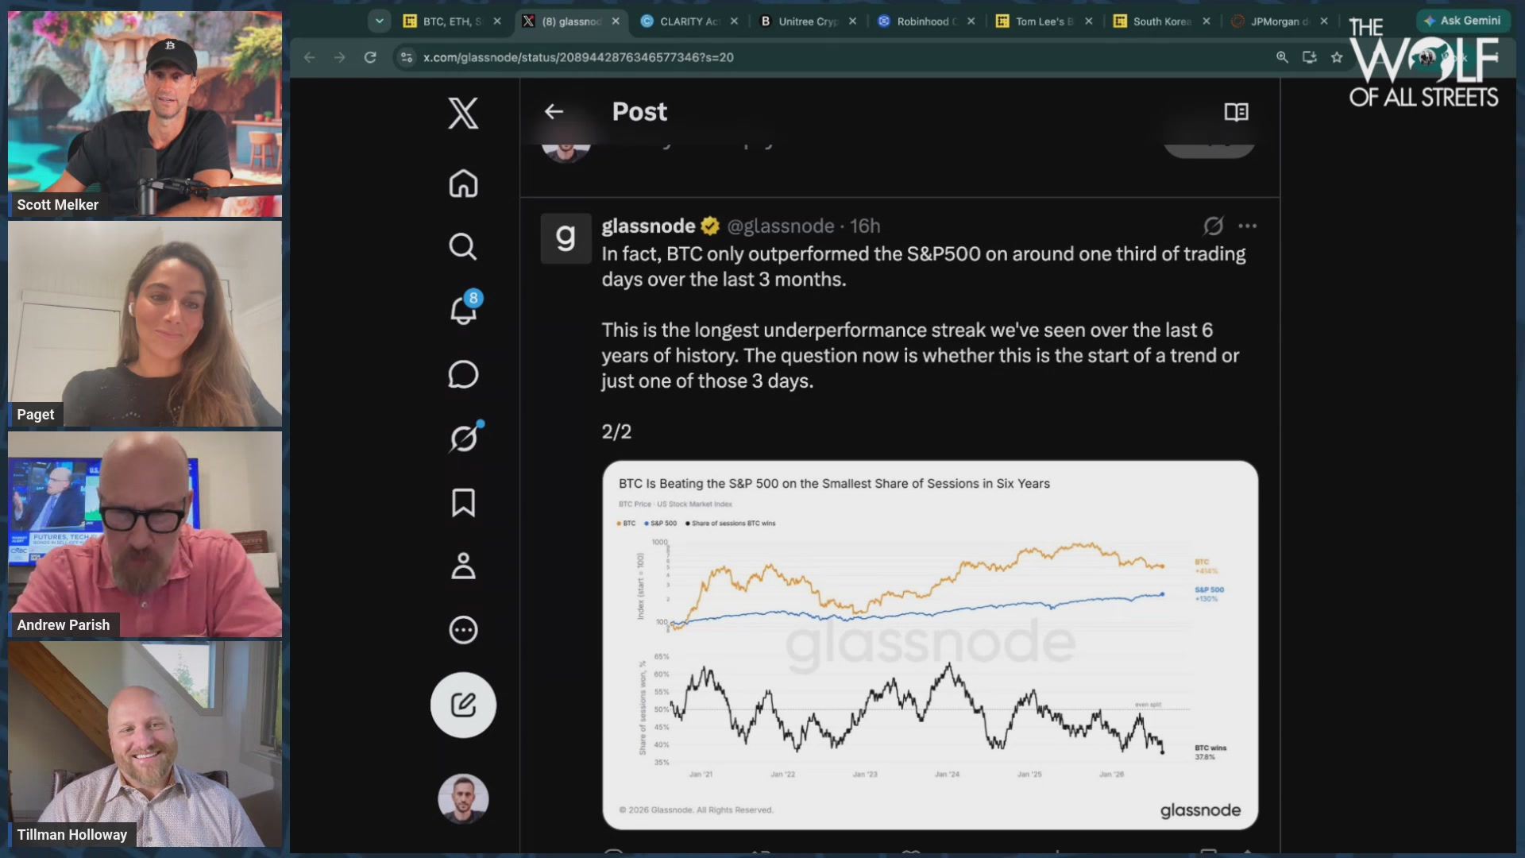This screenshot has height=858, width=1525.
Task: Open the three-dot menu on glassnode post
Action: click(x=1247, y=226)
